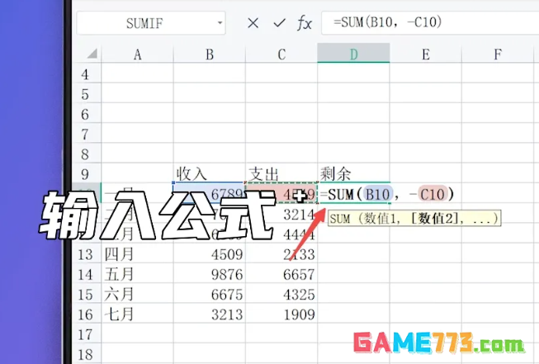This screenshot has width=539, height=364.
Task: Select the cell containing 1909
Action: click(281, 314)
